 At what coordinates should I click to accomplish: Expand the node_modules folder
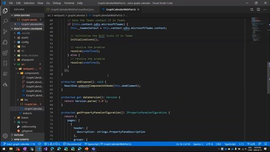[27, 55]
